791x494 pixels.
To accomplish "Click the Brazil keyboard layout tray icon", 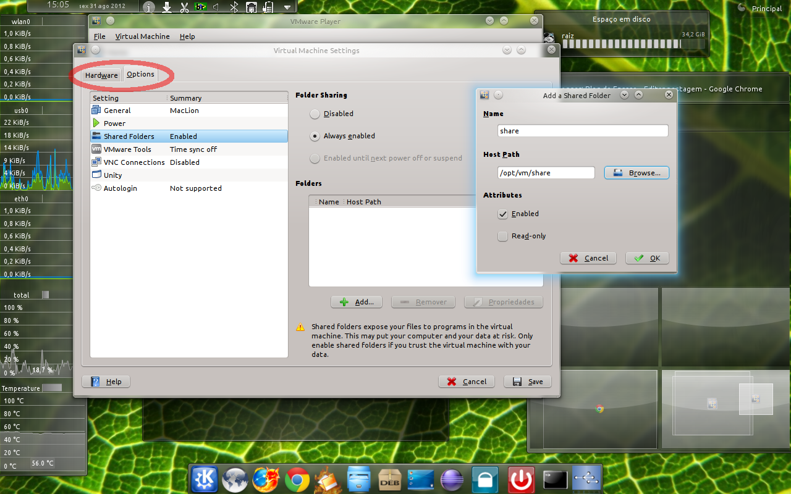I will click(x=200, y=7).
